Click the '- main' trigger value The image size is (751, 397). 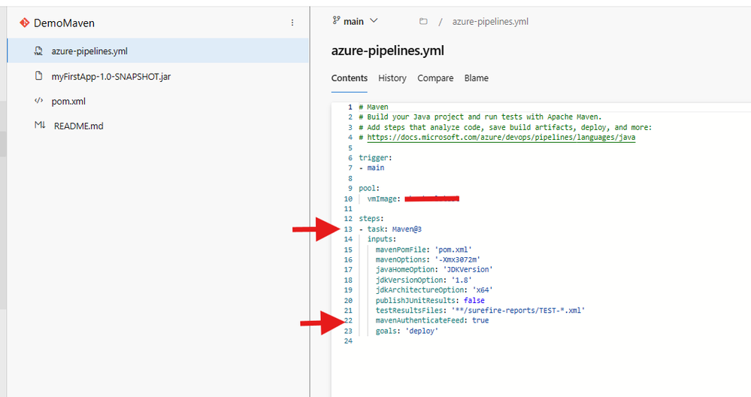[x=371, y=168]
